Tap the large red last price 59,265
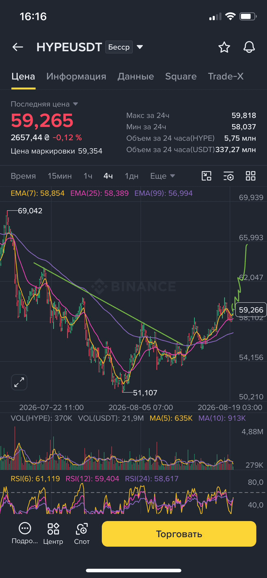 pos(42,121)
